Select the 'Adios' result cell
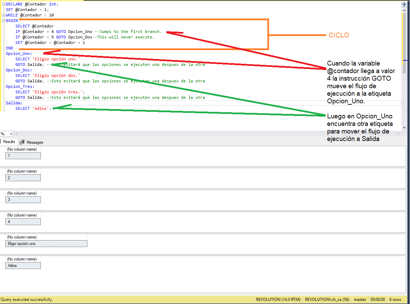This screenshot has height=304, width=410. pyautogui.click(x=23, y=266)
